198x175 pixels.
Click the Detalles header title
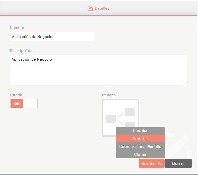click(102, 8)
